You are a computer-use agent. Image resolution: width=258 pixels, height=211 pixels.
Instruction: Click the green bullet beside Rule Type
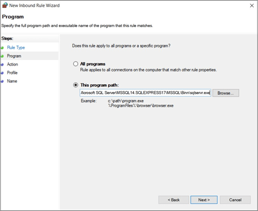[2, 48]
